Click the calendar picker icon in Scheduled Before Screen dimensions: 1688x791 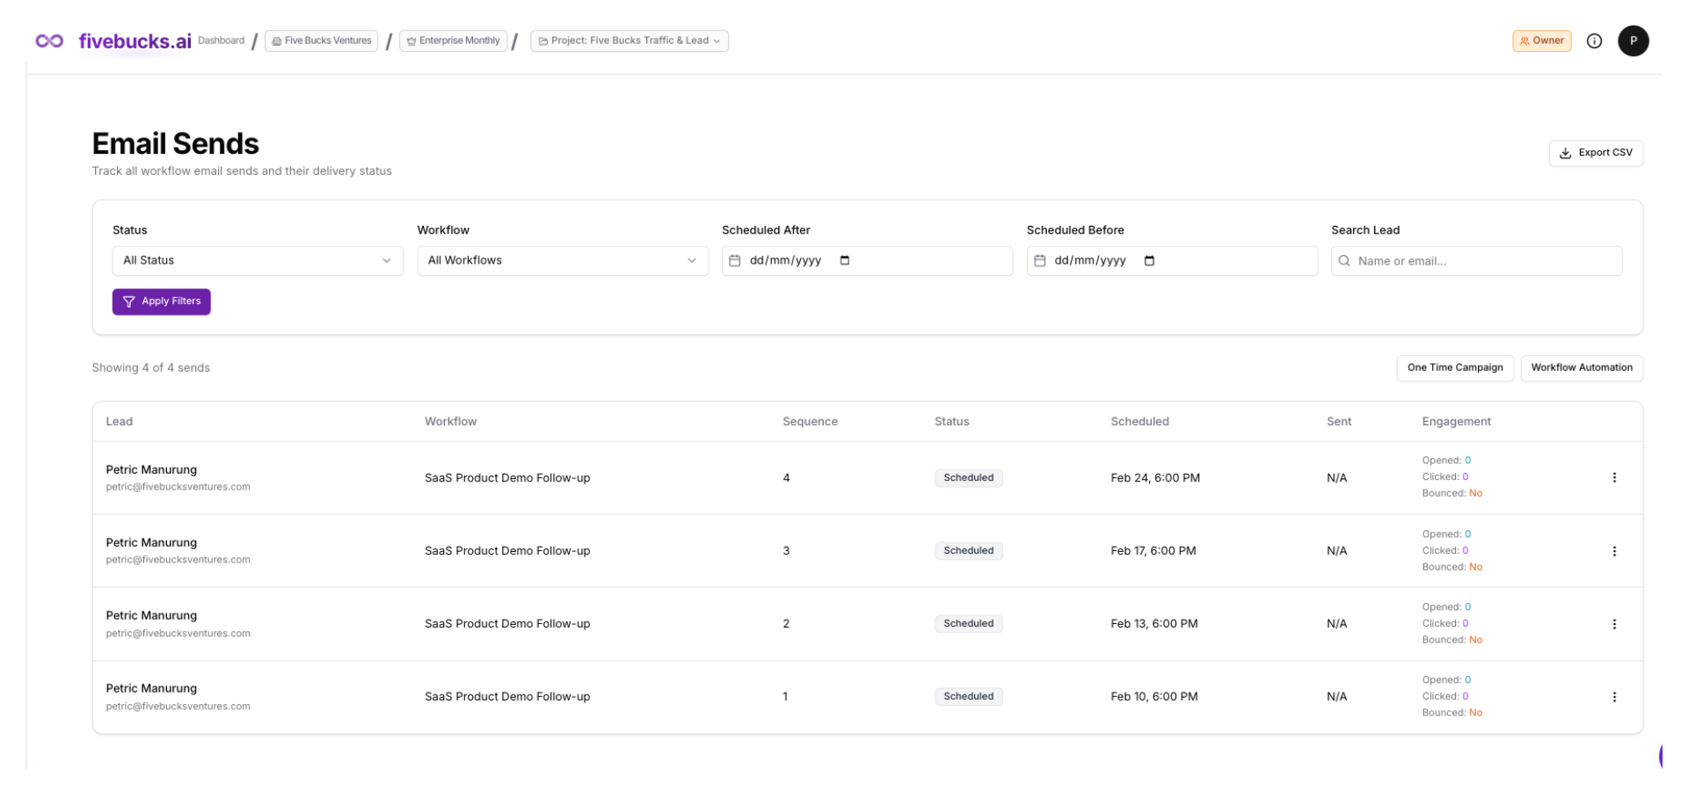pyautogui.click(x=1149, y=260)
